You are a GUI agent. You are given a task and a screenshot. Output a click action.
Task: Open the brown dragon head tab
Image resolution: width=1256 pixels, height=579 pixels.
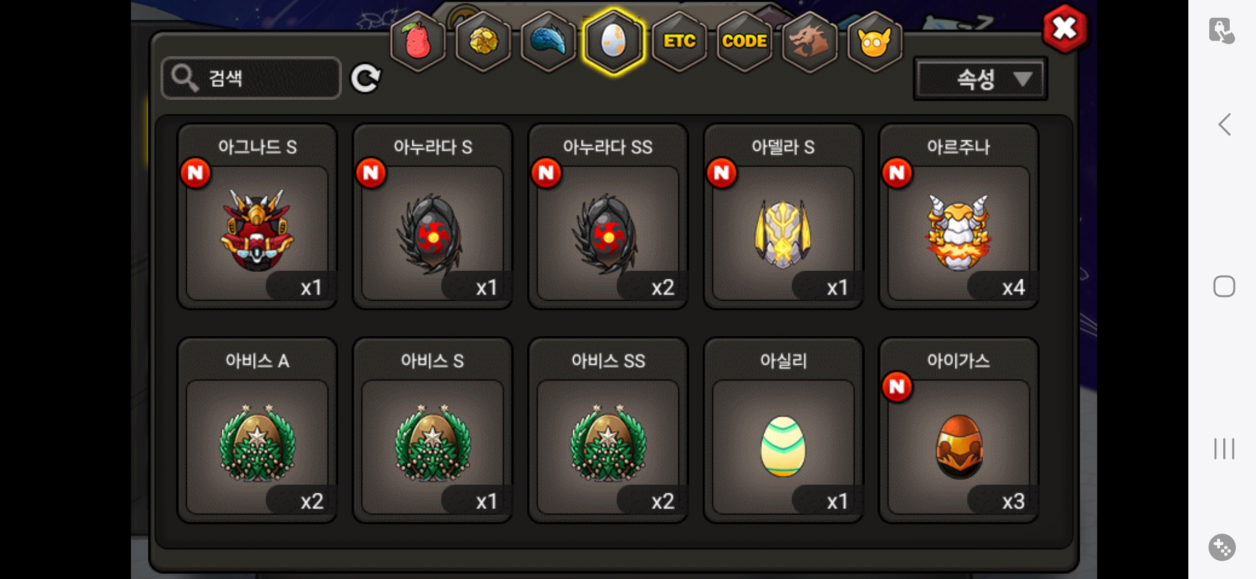point(809,42)
